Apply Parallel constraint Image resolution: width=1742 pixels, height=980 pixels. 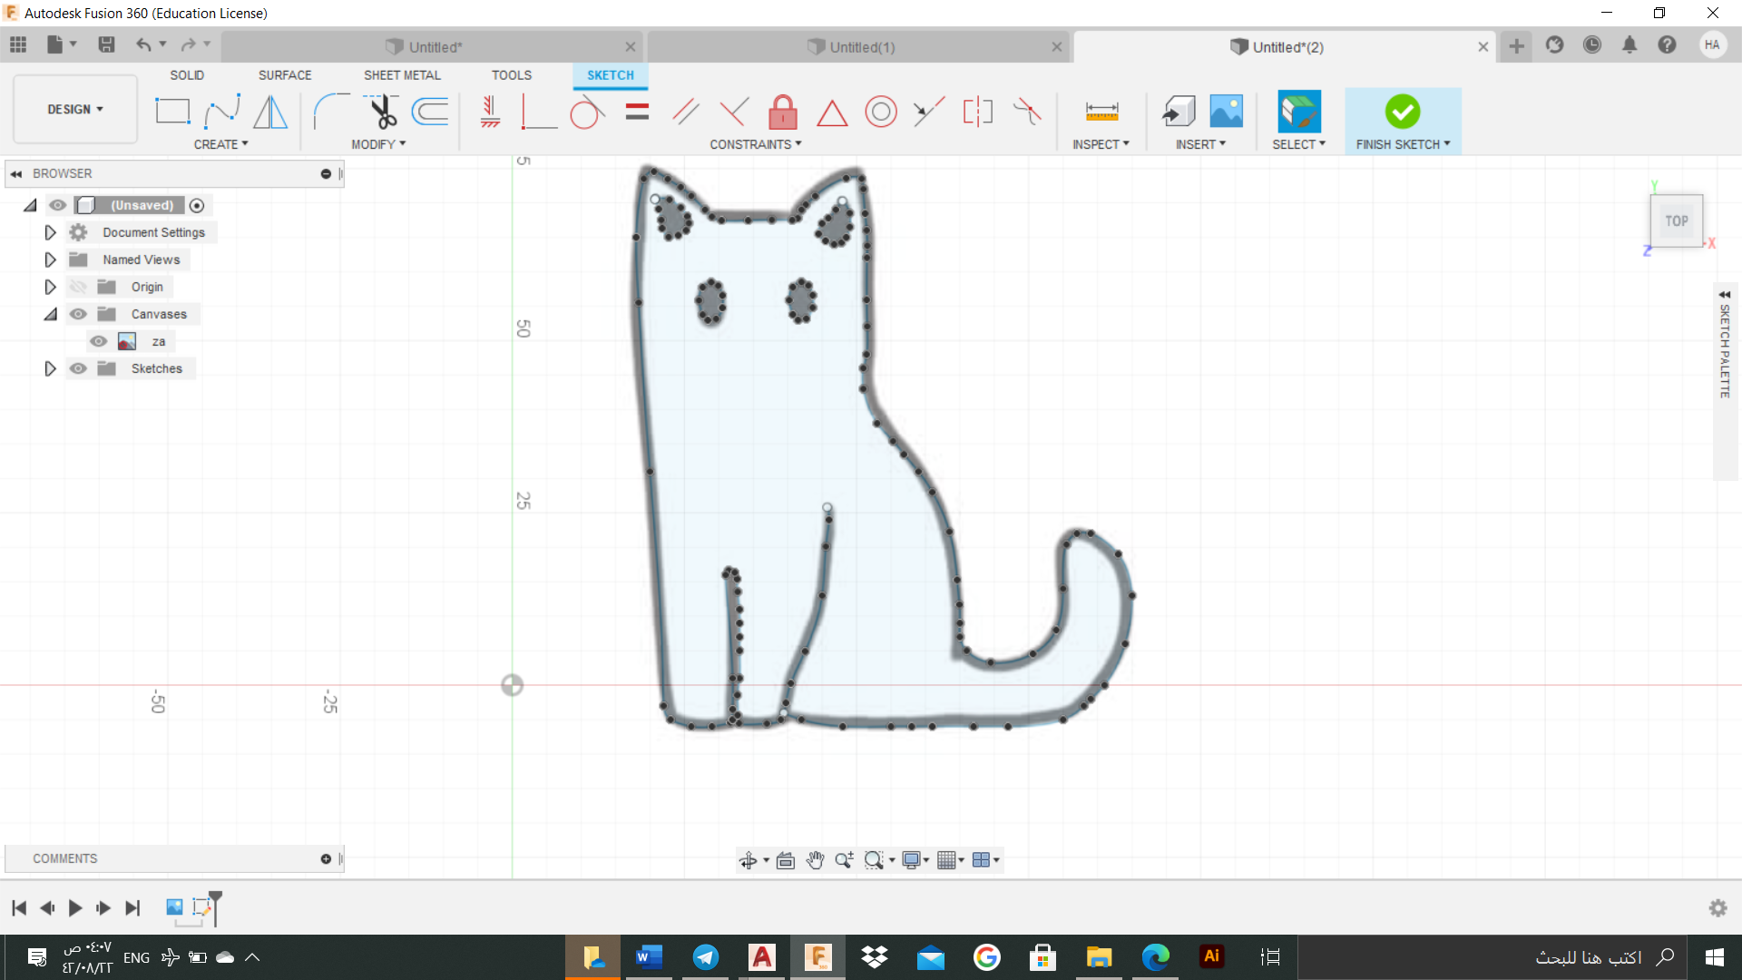pos(686,112)
